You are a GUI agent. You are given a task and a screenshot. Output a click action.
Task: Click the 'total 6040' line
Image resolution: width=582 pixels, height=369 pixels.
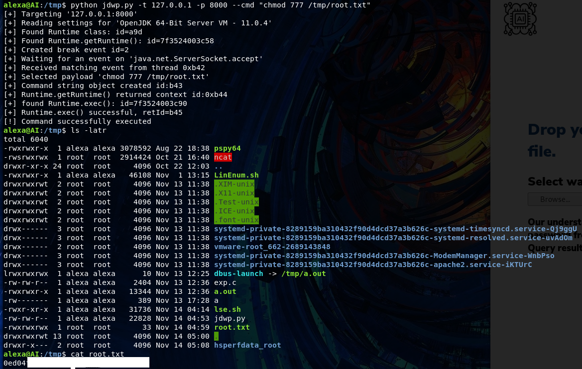coord(25,139)
